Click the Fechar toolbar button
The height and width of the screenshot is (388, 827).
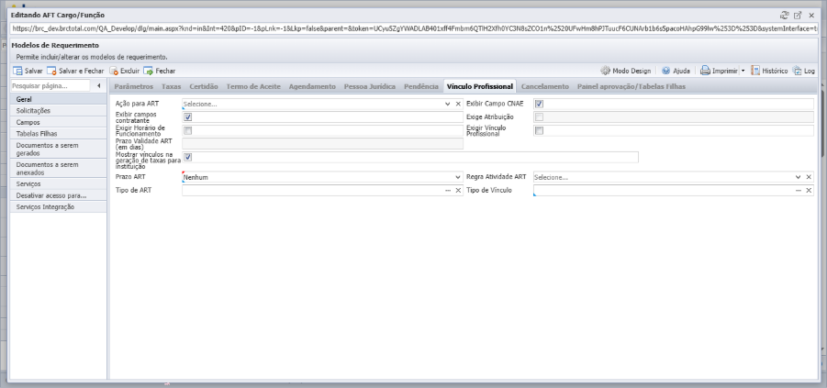pos(160,71)
